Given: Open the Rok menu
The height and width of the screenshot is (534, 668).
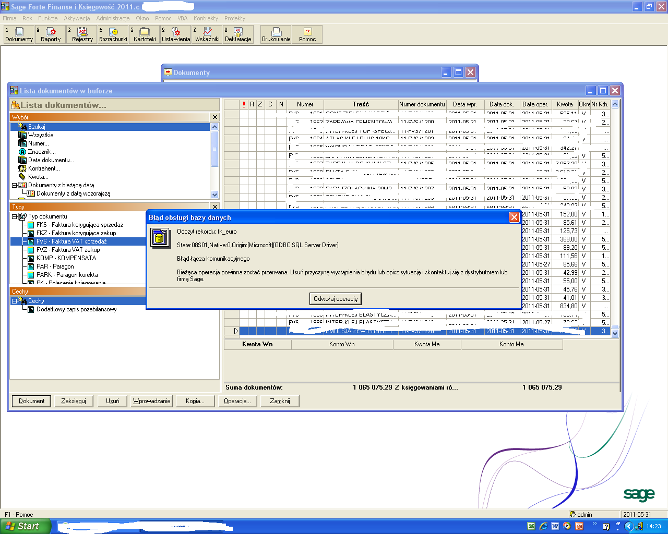Looking at the screenshot, I should point(27,18).
